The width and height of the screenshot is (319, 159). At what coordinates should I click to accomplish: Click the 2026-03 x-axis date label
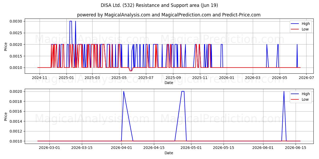point(252,78)
